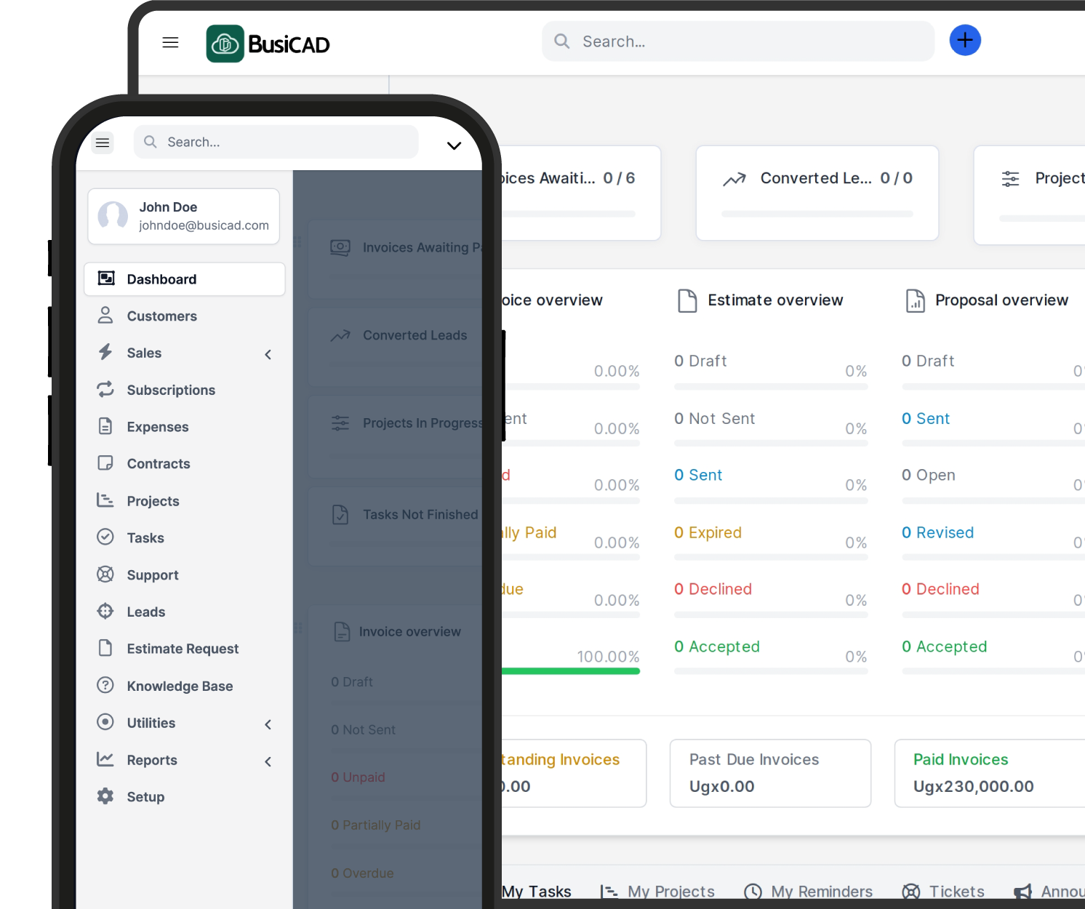Click the estimate '0 Not Sent' text
Viewport: 1085px width, 909px height.
[x=715, y=418]
